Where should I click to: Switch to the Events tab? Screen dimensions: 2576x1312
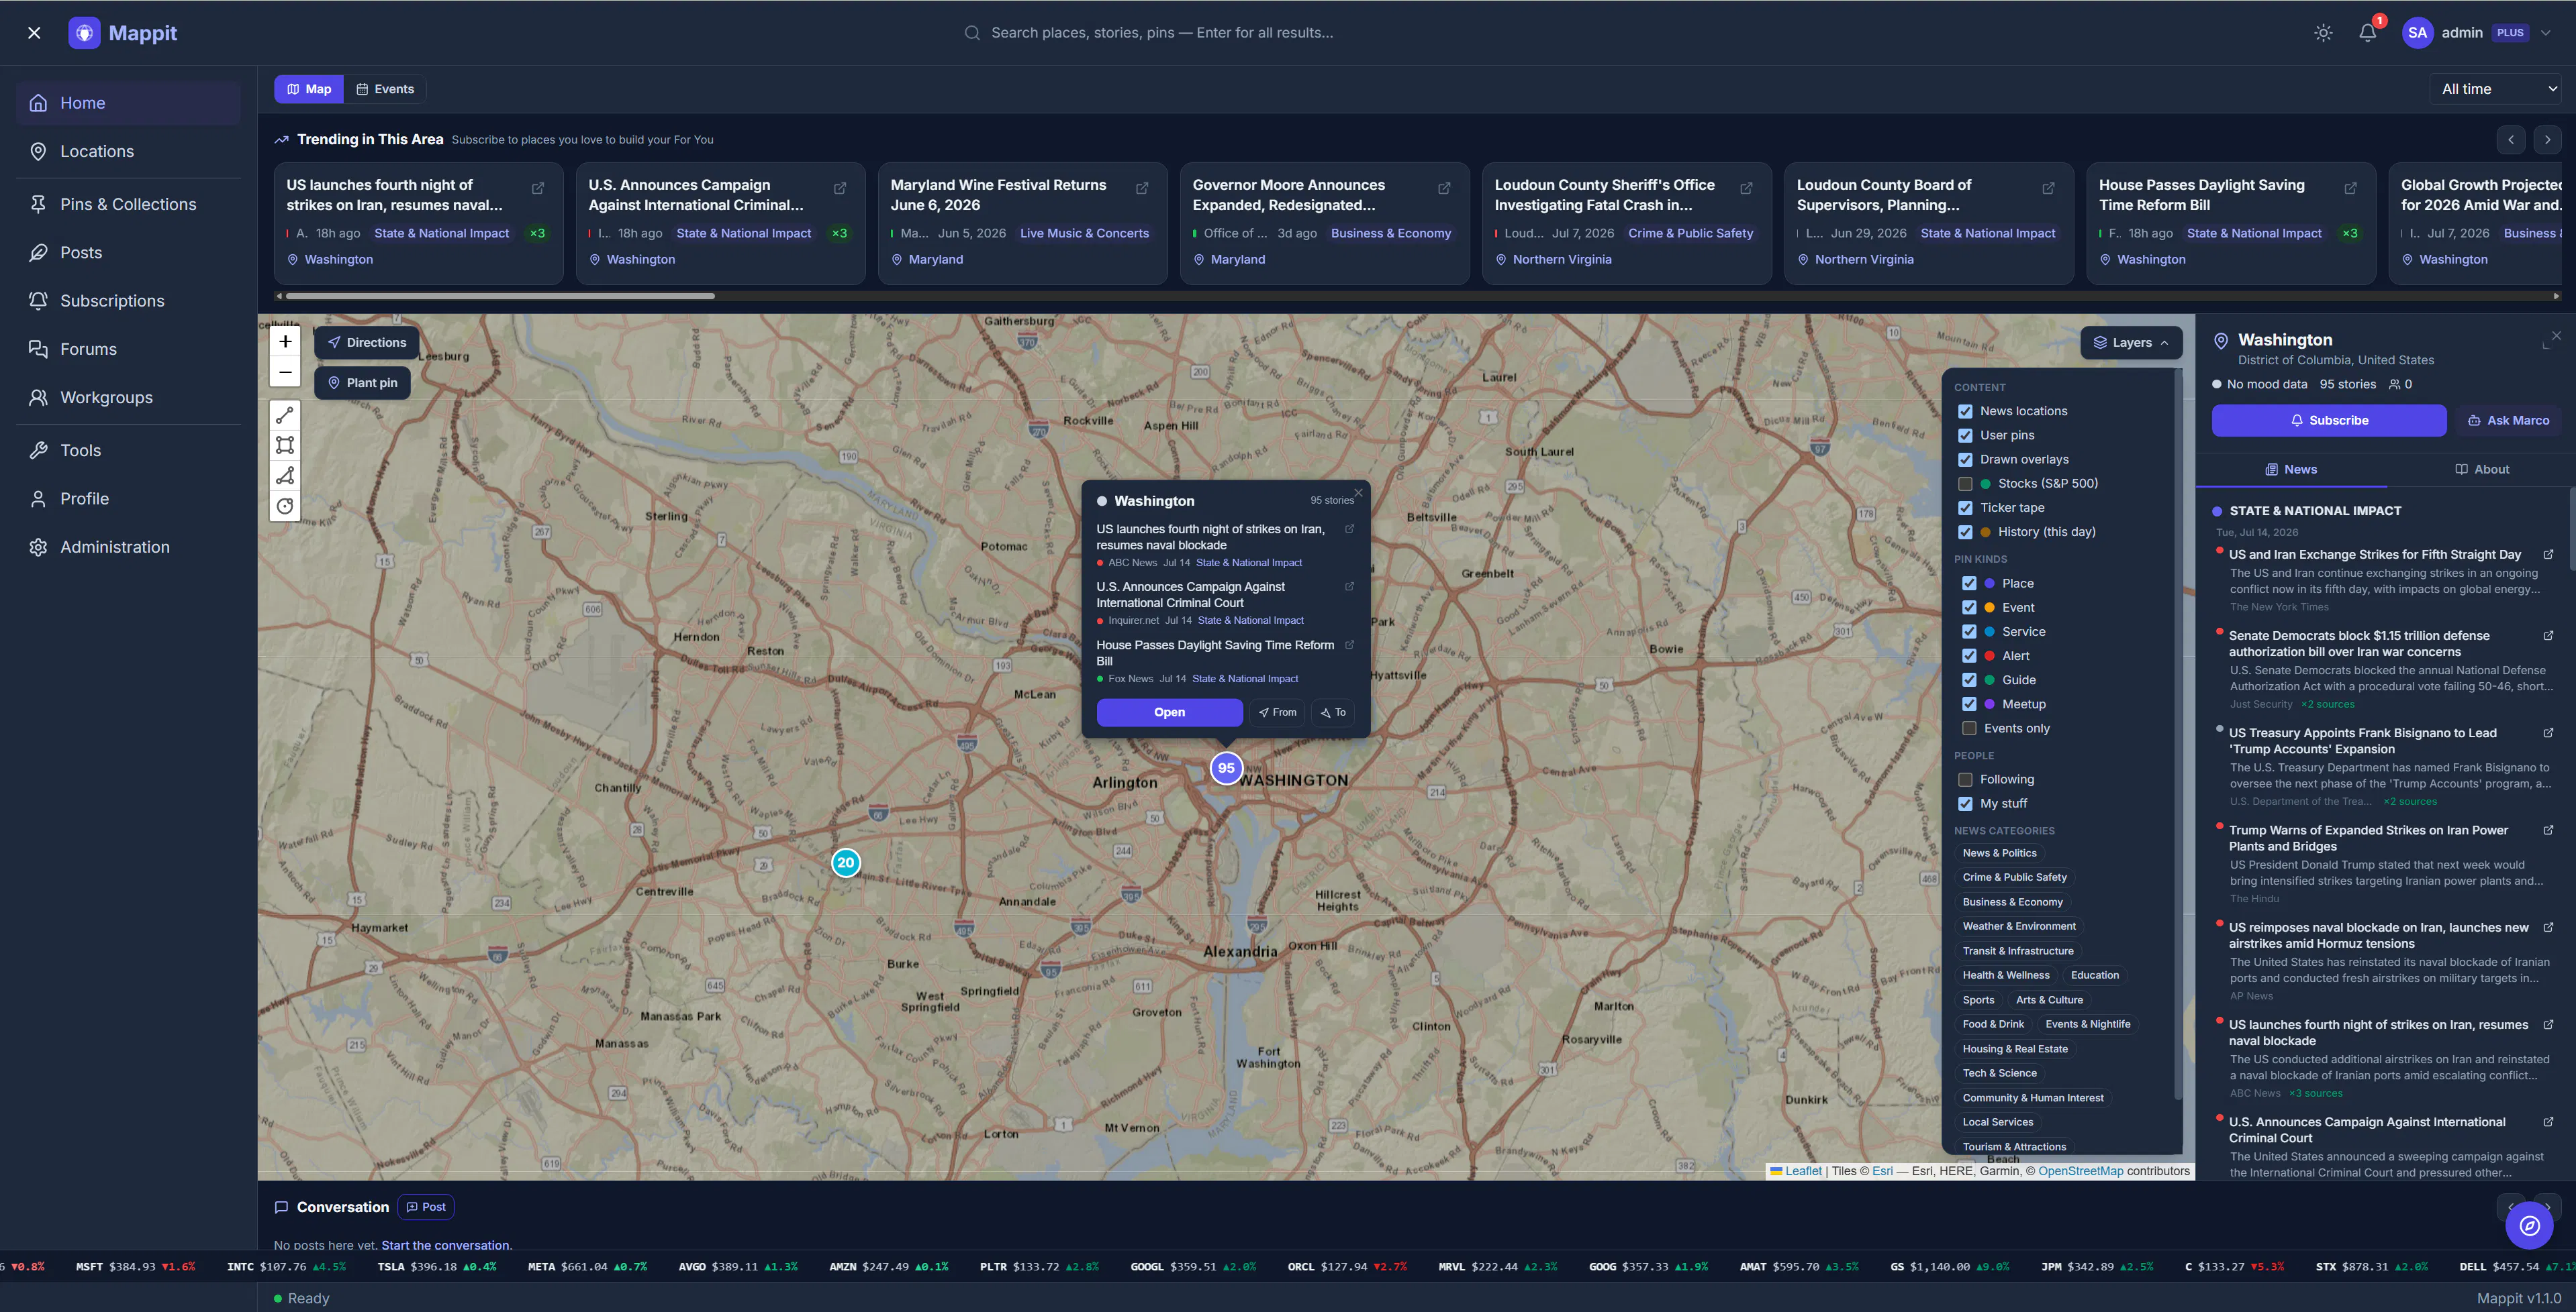385,89
